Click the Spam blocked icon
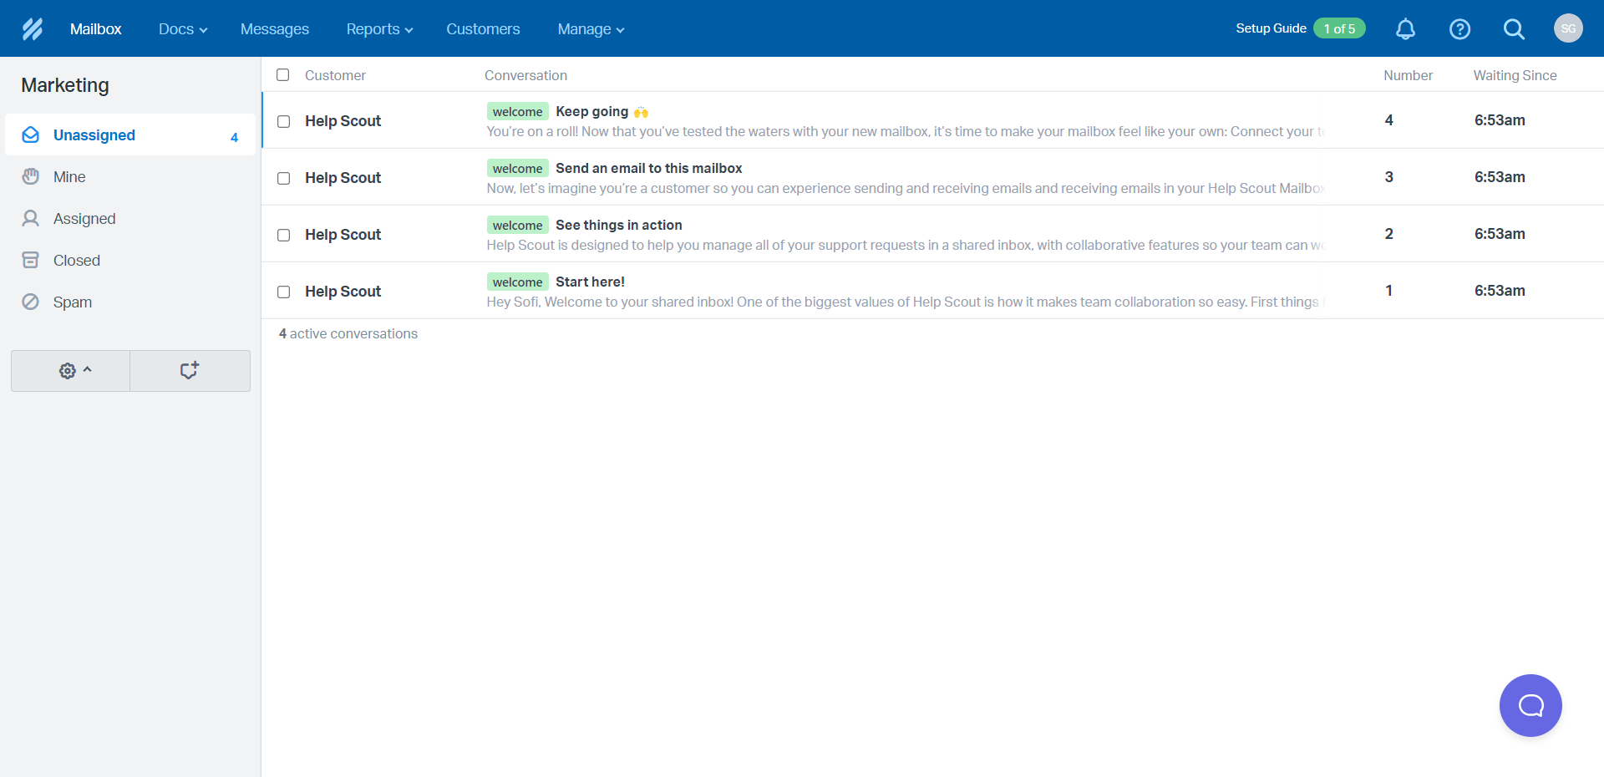 (31, 302)
